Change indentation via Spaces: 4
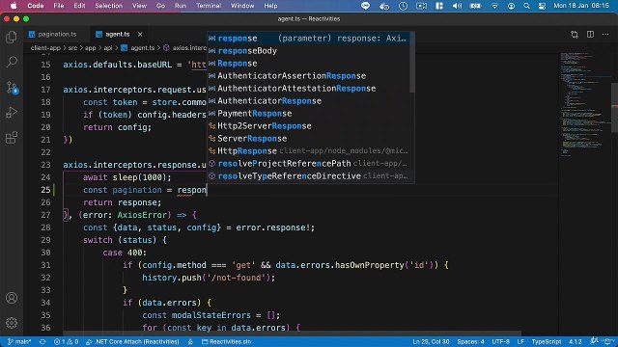This screenshot has width=618, height=347. (x=470, y=342)
